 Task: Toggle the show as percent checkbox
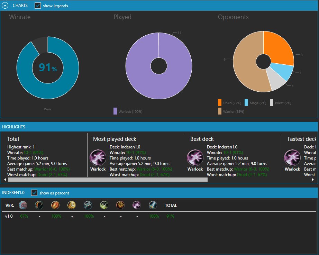pyautogui.click(x=34, y=193)
